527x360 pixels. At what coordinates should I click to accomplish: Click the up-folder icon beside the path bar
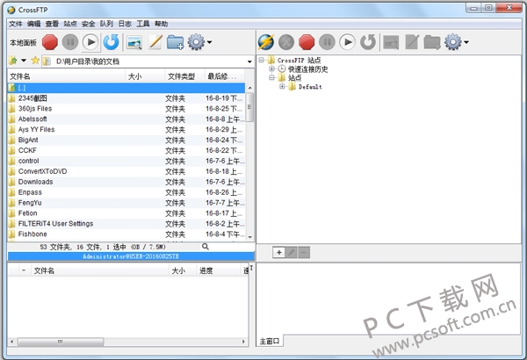(x=13, y=61)
